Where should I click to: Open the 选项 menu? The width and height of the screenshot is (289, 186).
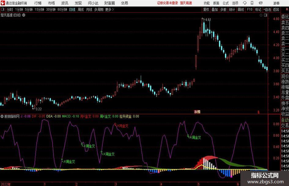click(x=235, y=3)
